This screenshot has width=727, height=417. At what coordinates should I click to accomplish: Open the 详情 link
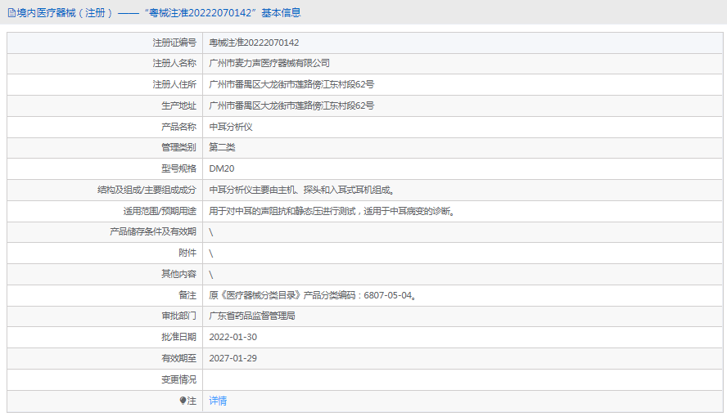point(218,401)
